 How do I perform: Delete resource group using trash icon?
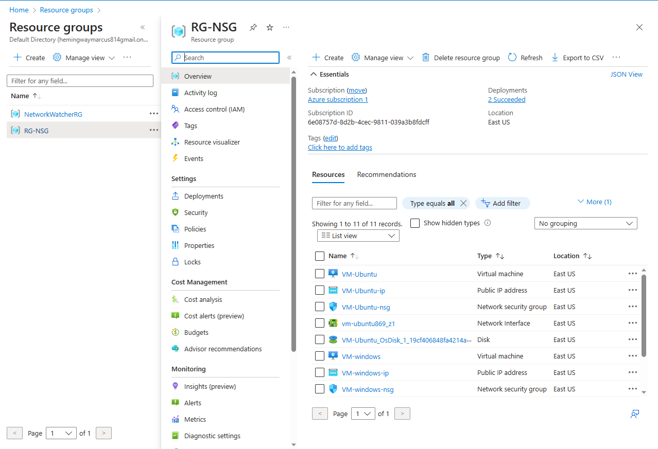pyautogui.click(x=425, y=57)
